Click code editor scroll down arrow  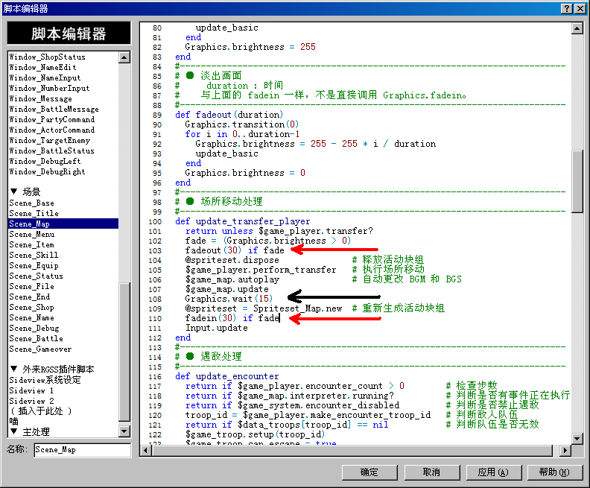[x=577, y=438]
